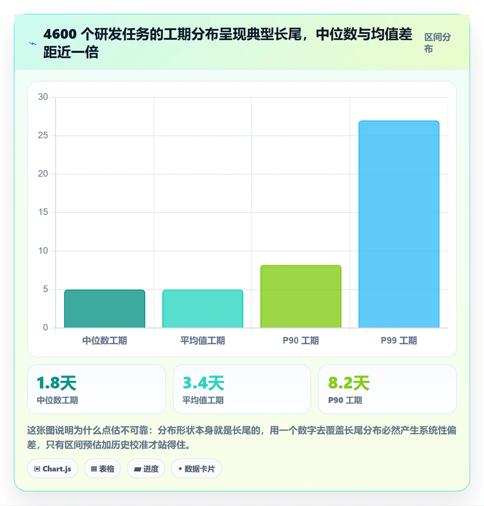Click x-axis label P90 工期
The image size is (484, 506).
tap(301, 340)
